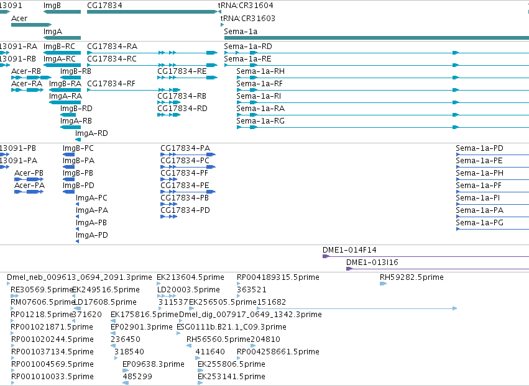Select the CG17834-PA protein label
529x386 pixels.
coord(185,148)
